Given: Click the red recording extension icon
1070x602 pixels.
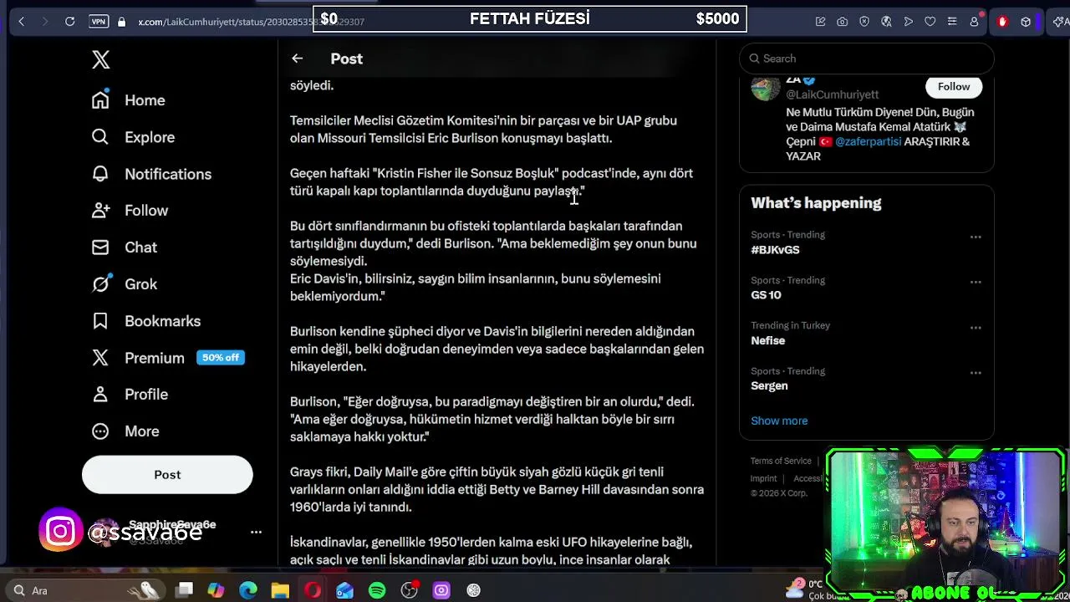Looking at the screenshot, I should [1002, 22].
